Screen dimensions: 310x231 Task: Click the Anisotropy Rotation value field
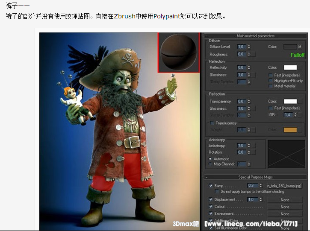tap(242, 152)
